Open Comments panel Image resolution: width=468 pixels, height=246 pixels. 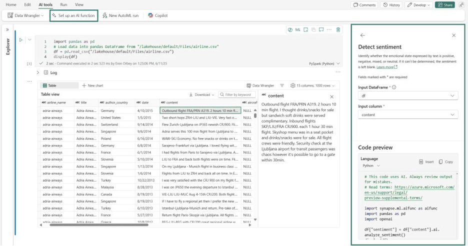364,5
